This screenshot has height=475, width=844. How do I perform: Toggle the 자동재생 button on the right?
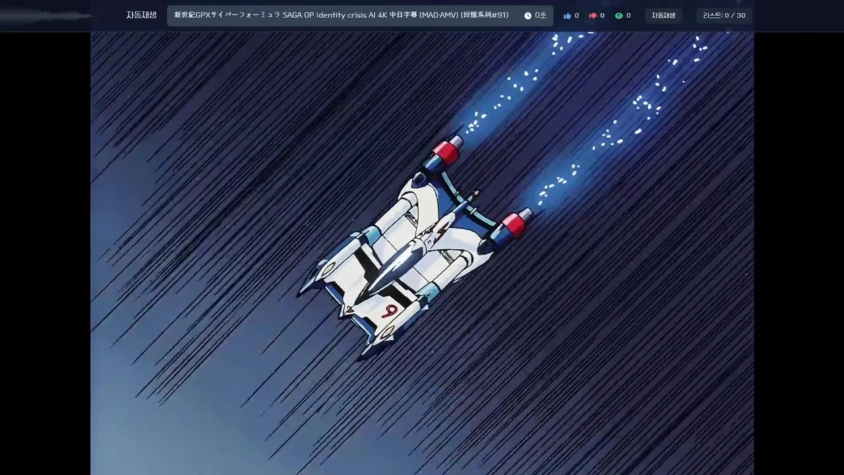pyautogui.click(x=663, y=16)
